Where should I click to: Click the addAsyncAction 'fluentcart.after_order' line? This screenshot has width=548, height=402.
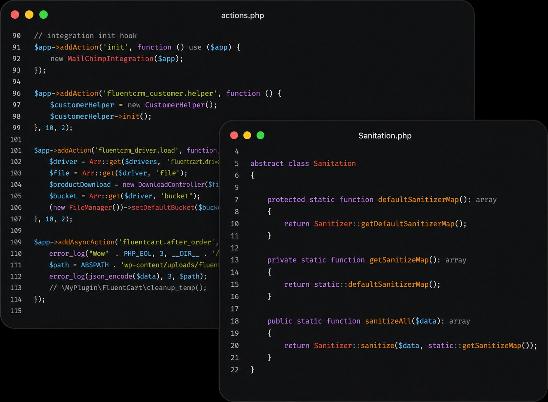pos(126,242)
